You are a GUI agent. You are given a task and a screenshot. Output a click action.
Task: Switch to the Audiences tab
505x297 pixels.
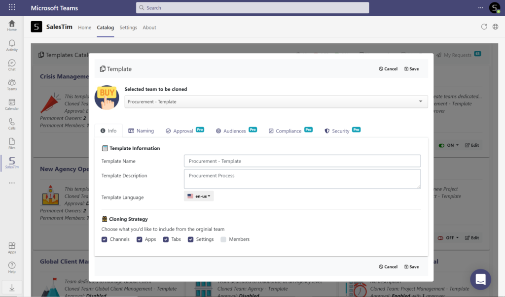pos(236,131)
